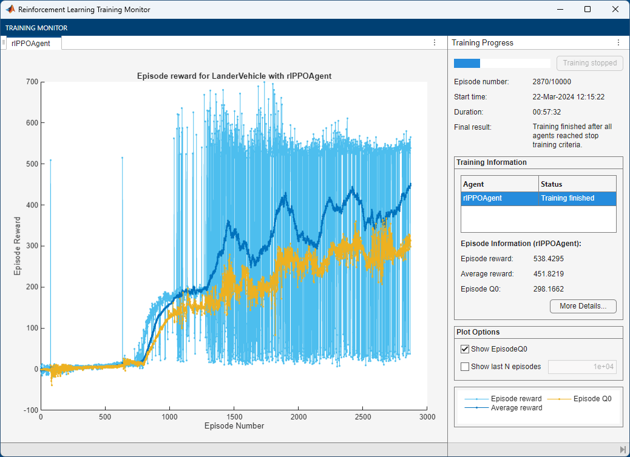Click the Episode Q0 value 298.1662
This screenshot has width=630, height=457.
pos(549,289)
